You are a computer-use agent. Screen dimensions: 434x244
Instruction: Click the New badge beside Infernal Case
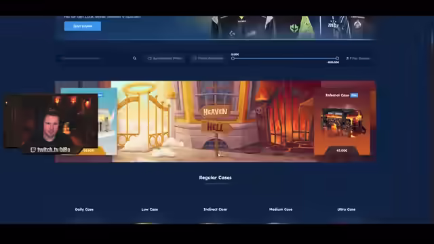(x=354, y=95)
